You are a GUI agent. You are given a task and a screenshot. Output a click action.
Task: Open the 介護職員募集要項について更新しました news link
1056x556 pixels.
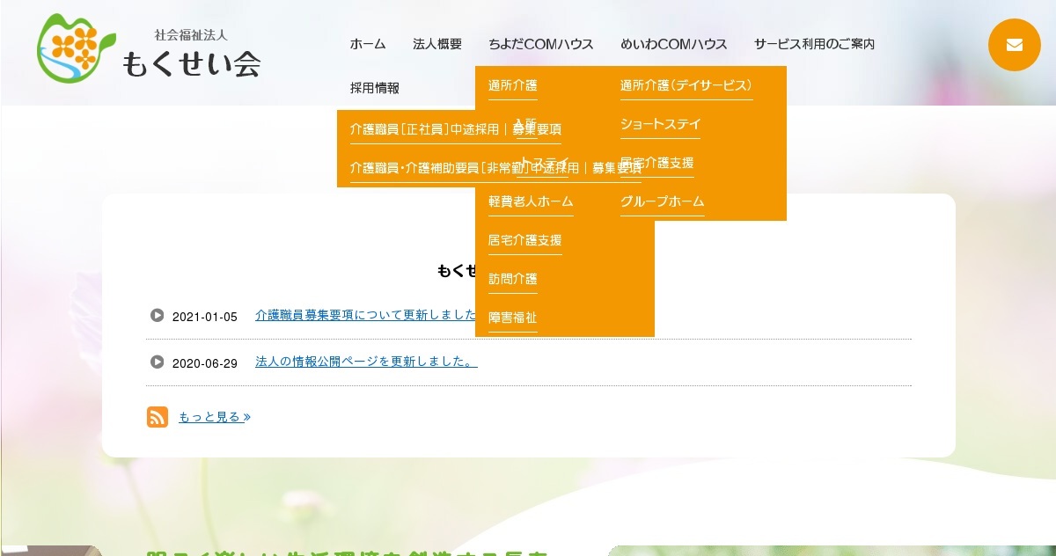[x=365, y=315]
